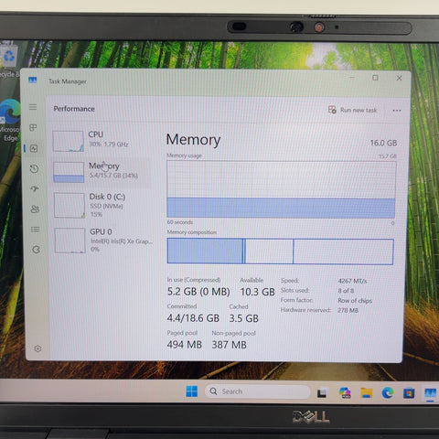This screenshot has width=439, height=439.
Task: Click the Cached value 3.5 GB
Action: coord(244,318)
